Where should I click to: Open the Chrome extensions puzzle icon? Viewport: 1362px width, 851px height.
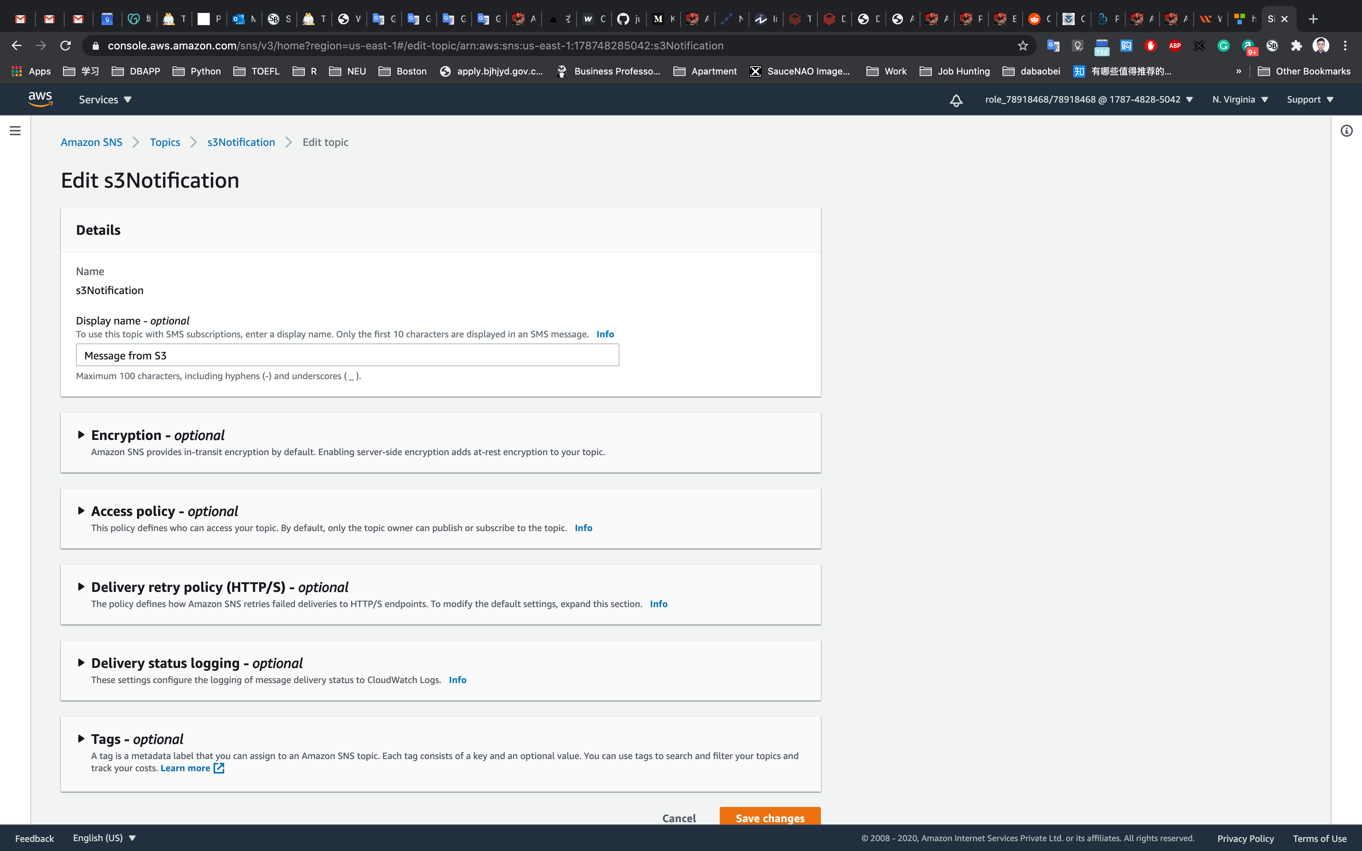[1296, 46]
